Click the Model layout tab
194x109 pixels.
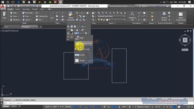point(6,106)
